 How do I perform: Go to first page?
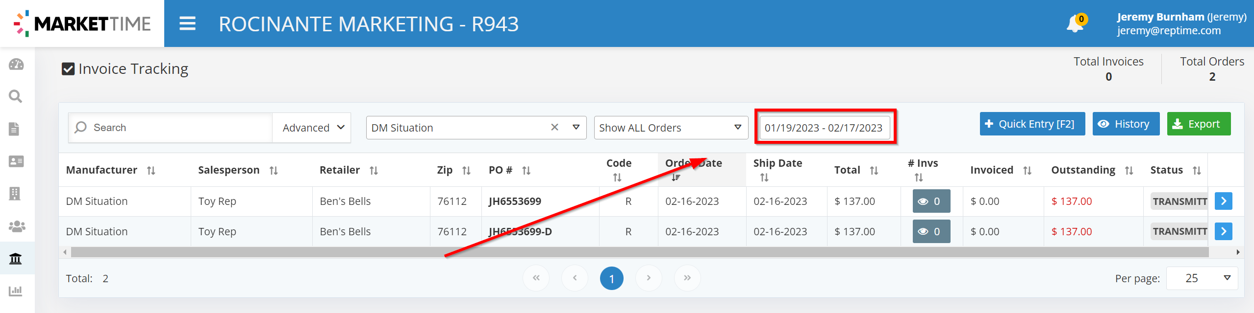pos(536,278)
